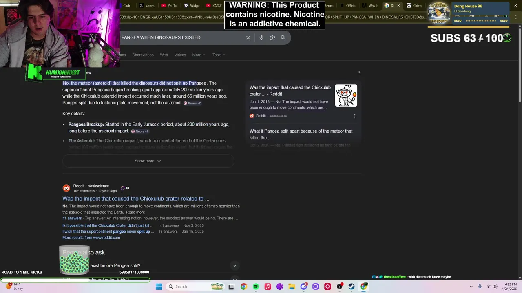Start voice search with the microphone icon
The height and width of the screenshot is (293, 522).
[261, 37]
